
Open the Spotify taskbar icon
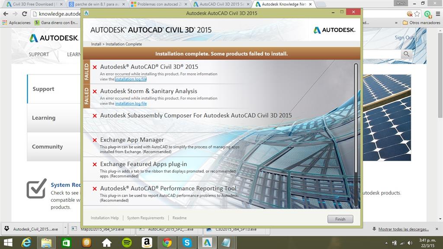[127, 243]
